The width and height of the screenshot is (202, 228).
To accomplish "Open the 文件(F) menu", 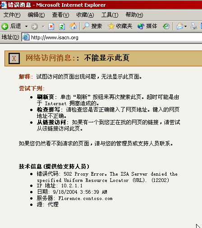I will click(12, 15).
